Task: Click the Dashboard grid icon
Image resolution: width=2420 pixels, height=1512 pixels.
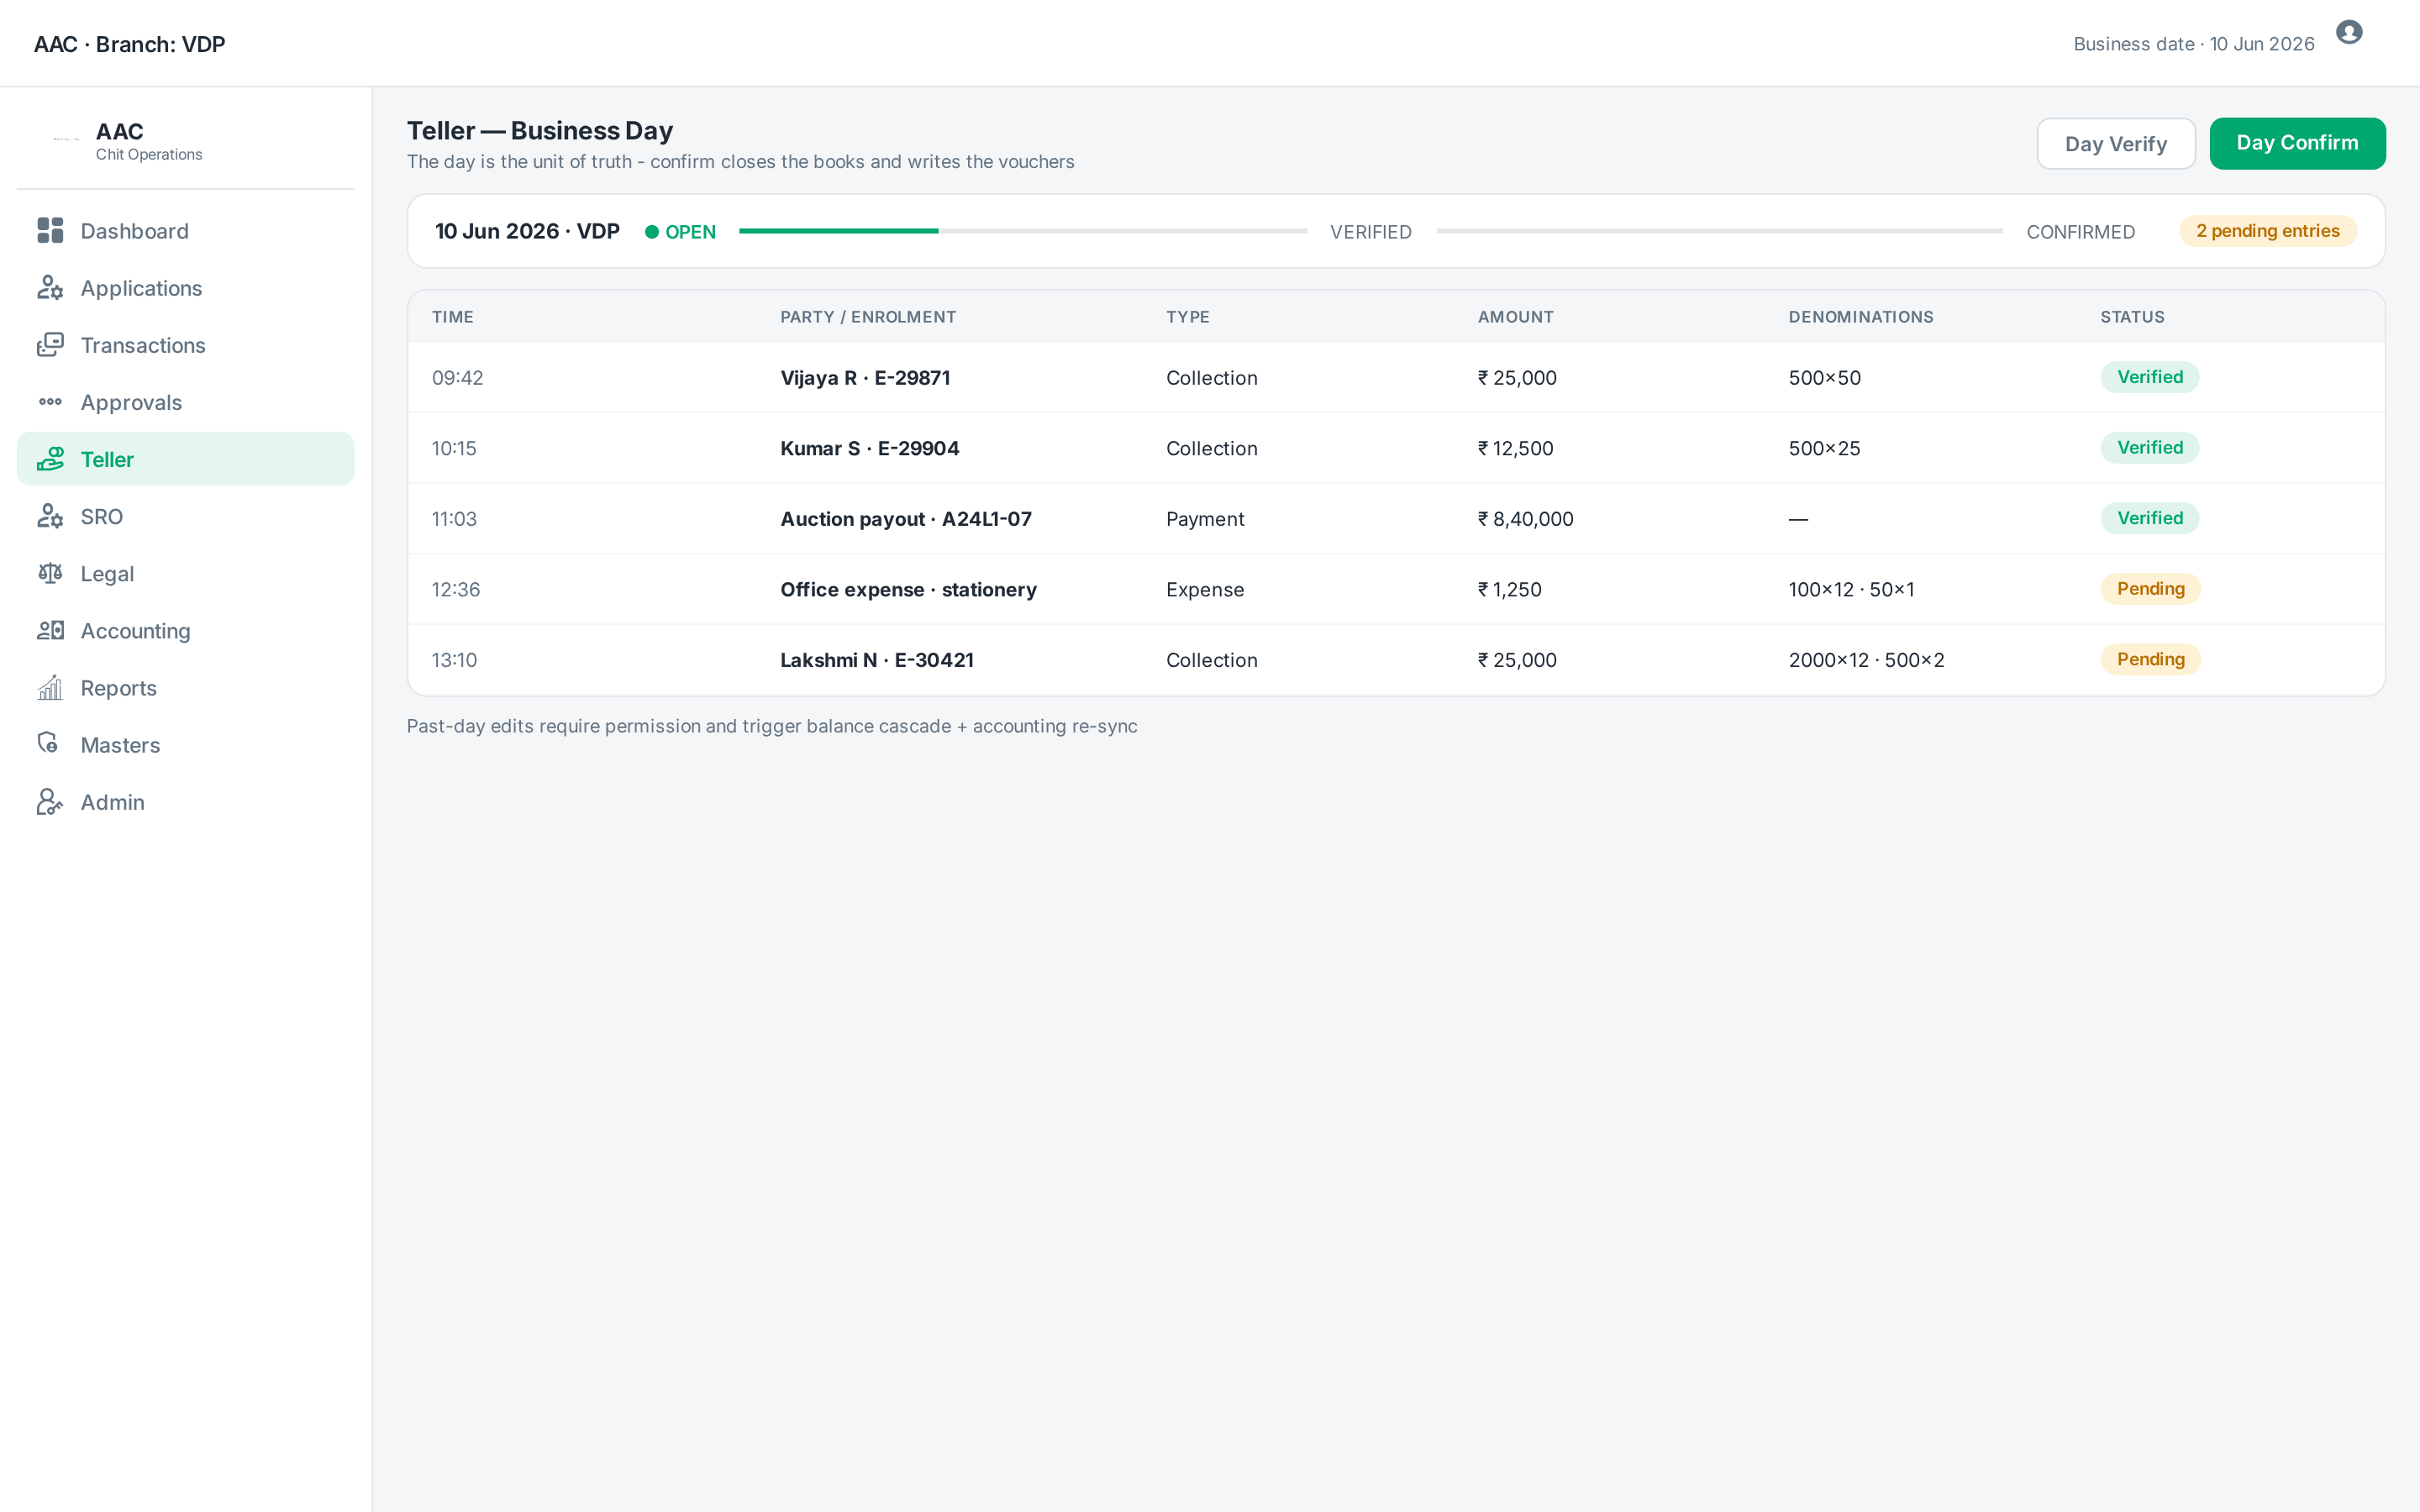Action: click(x=50, y=231)
